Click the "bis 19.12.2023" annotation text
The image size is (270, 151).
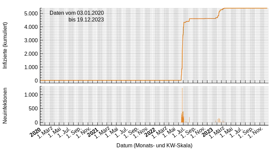point(86,20)
